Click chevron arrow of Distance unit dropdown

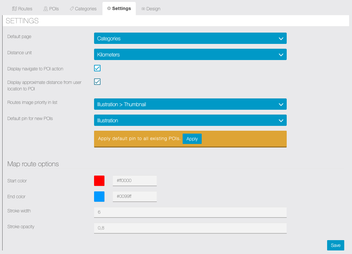(x=281, y=55)
